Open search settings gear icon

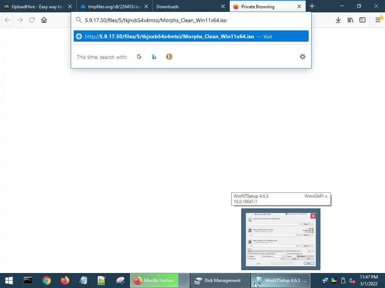(303, 57)
